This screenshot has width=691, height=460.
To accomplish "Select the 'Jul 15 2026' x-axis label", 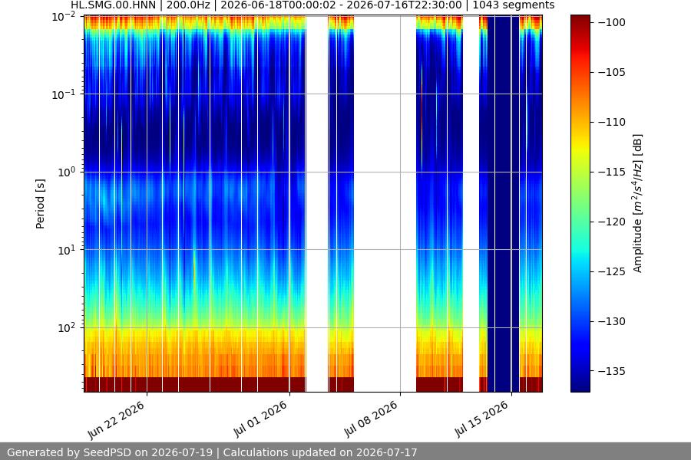I will pos(483,419).
